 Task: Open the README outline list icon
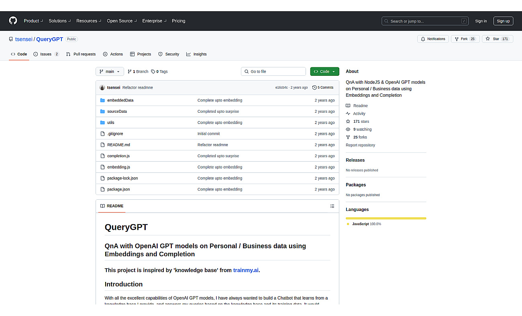pos(332,206)
